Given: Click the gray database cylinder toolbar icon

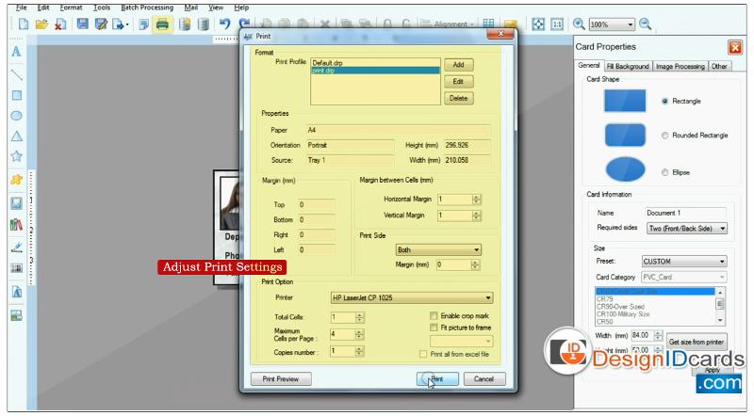Looking at the screenshot, I should pyautogui.click(x=204, y=24).
